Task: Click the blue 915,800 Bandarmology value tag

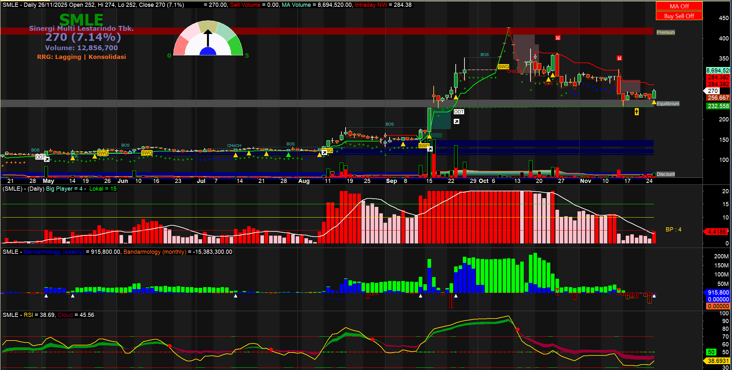Action: coord(718,292)
